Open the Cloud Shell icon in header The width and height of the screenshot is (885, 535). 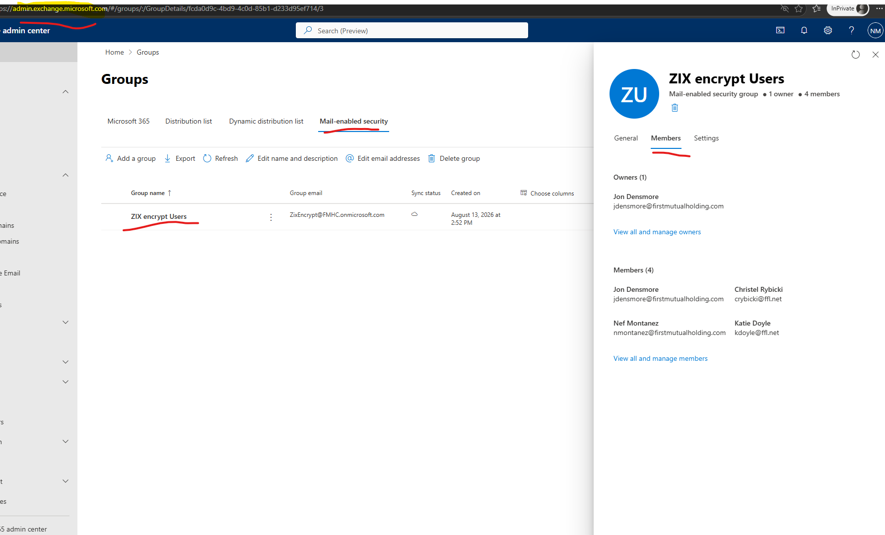click(780, 30)
